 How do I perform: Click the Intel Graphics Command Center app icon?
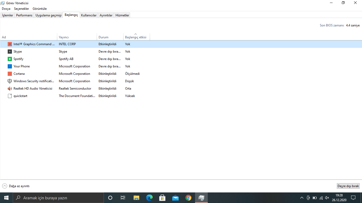10,44
